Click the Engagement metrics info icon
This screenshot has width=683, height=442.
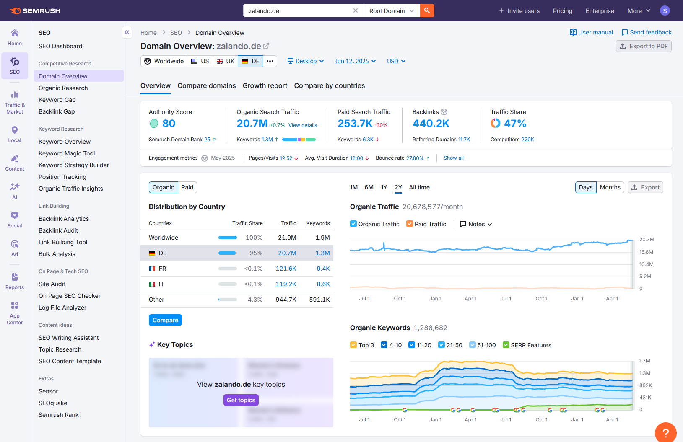205,158
